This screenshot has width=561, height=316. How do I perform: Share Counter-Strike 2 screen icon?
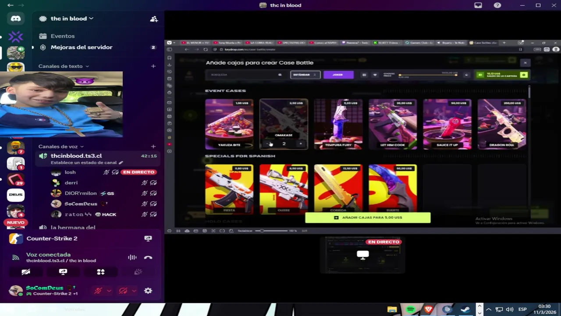[148, 238]
